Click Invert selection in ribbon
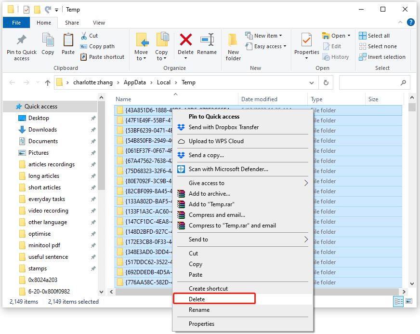Screen dimensions: 420x334 382,57
